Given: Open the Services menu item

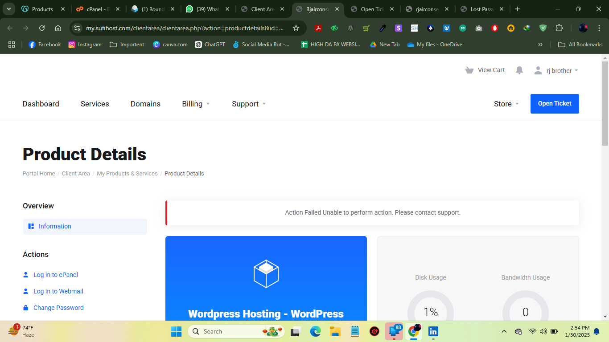Looking at the screenshot, I should (95, 104).
